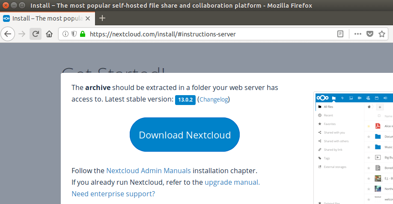Save page to Pocket
This screenshot has height=204, width=393.
[x=370, y=34]
